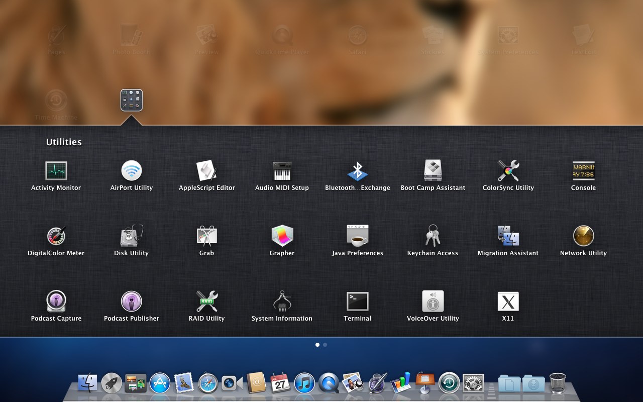The width and height of the screenshot is (643, 402).
Task: Launch Grapher
Action: tap(282, 236)
